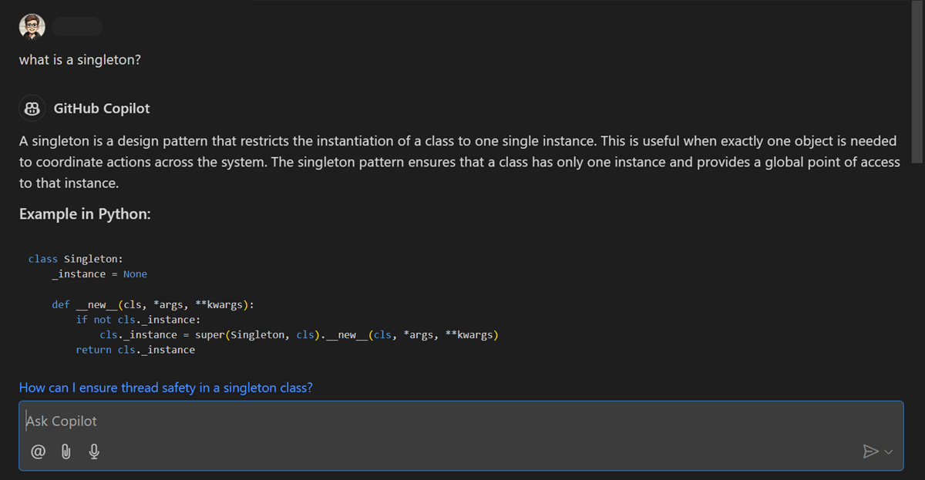Click the "what is a singleton?" message

click(x=80, y=59)
